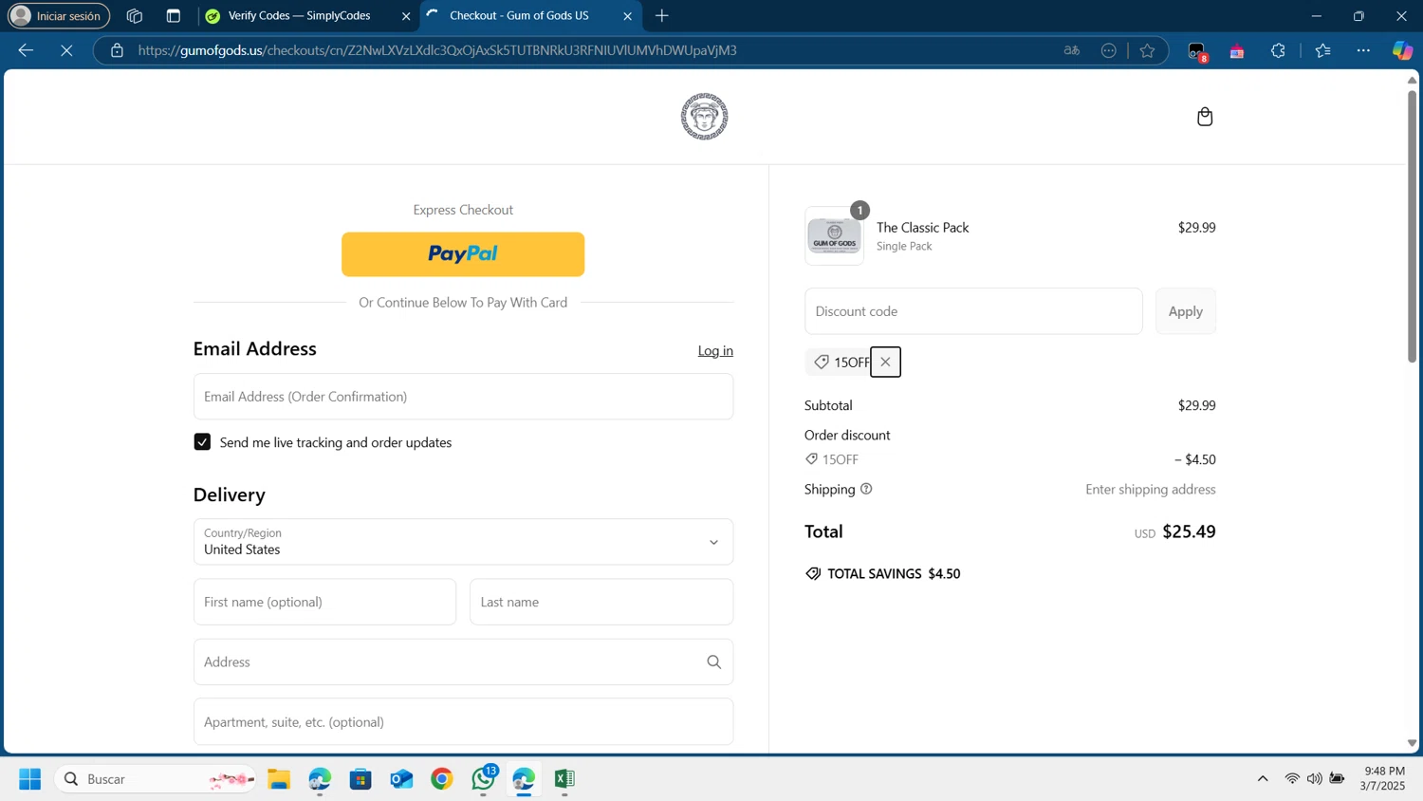Click the Log in link

[715, 350]
